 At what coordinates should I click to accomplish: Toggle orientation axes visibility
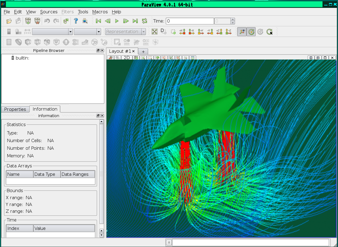[242, 32]
